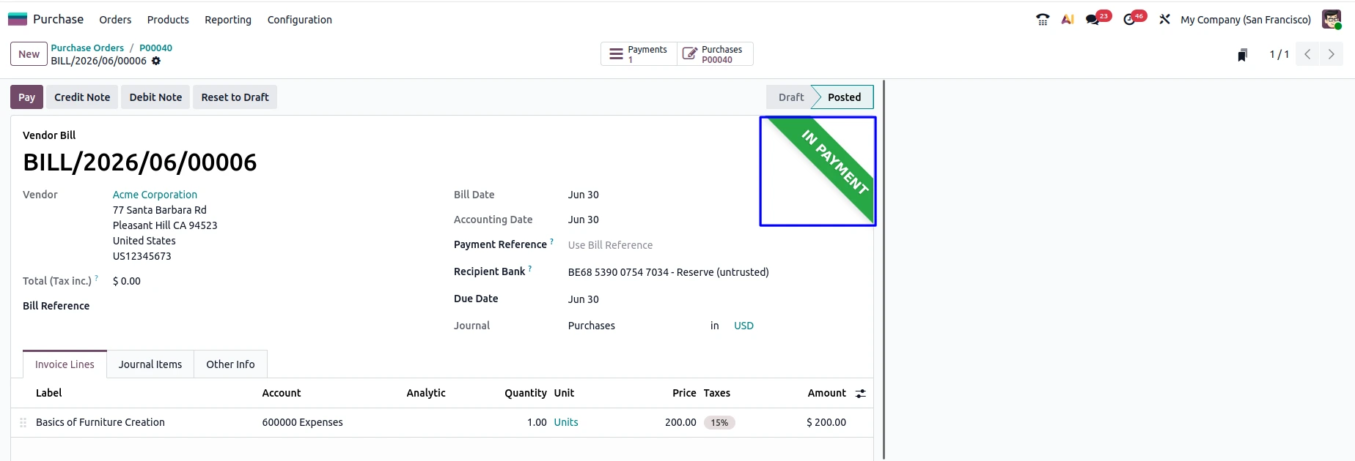1355x461 pixels.
Task: Click the bookmark icon near pager
Action: [x=1242, y=55]
